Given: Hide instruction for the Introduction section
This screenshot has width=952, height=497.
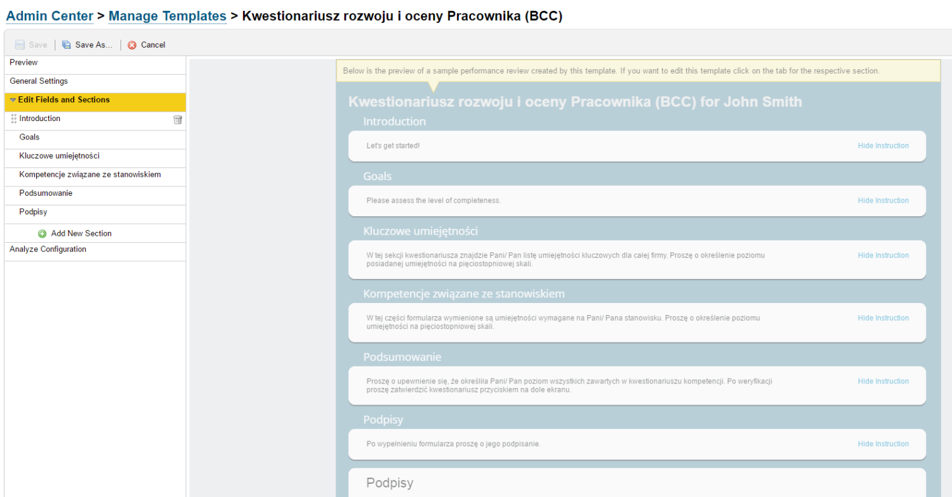Looking at the screenshot, I should 883,145.
